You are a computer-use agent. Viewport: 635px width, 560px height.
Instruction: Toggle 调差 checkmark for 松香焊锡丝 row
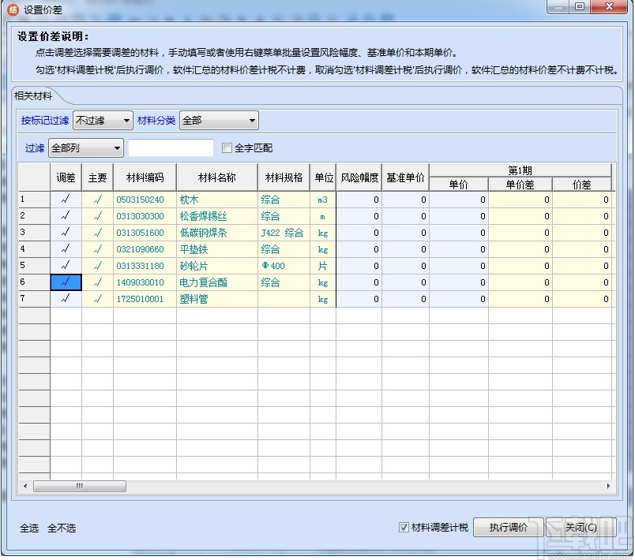[x=66, y=216]
